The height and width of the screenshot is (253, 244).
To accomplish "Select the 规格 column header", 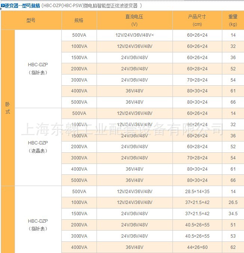I will pos(79,21).
